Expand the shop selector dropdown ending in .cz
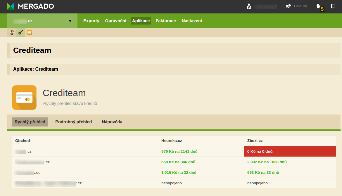This screenshot has width=342, height=196. click(x=42, y=21)
